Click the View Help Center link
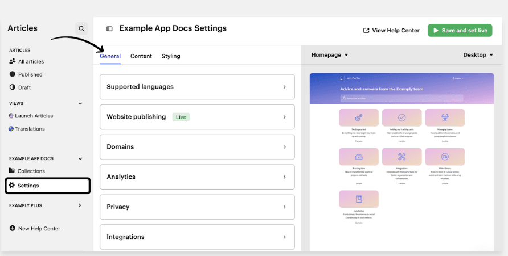Viewport: 508px width, 256px height. coord(391,30)
